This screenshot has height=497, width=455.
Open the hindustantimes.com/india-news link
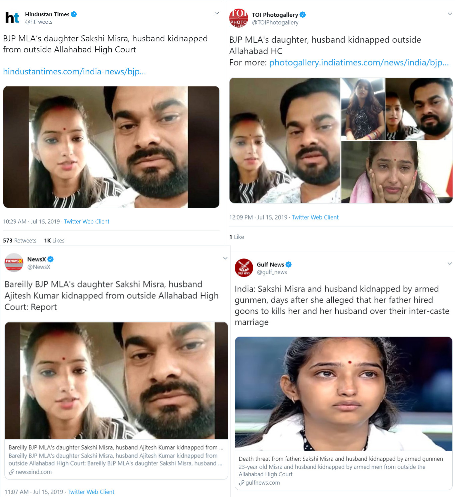[x=74, y=71]
